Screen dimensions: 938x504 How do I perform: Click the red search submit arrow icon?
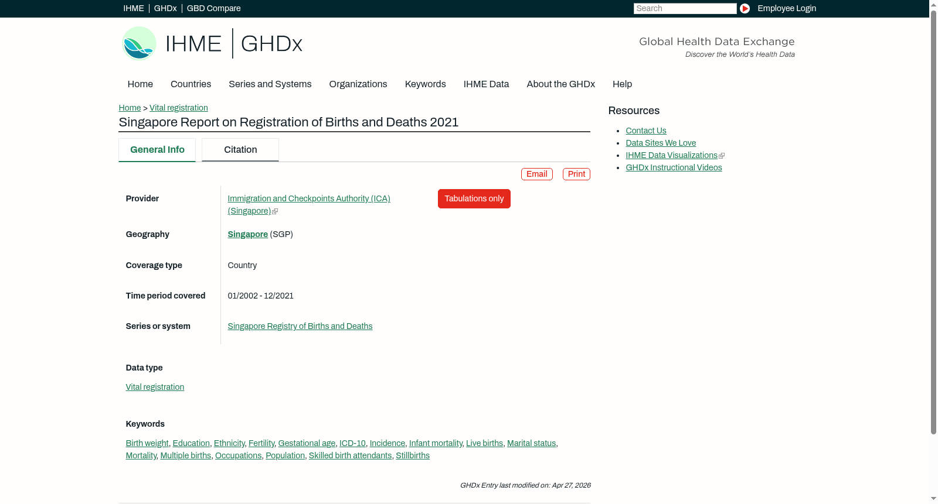pyautogui.click(x=745, y=8)
